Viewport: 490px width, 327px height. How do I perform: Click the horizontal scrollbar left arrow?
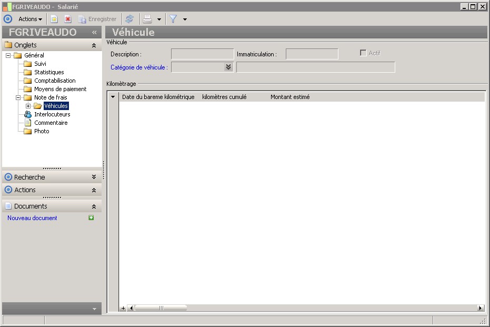coord(131,308)
